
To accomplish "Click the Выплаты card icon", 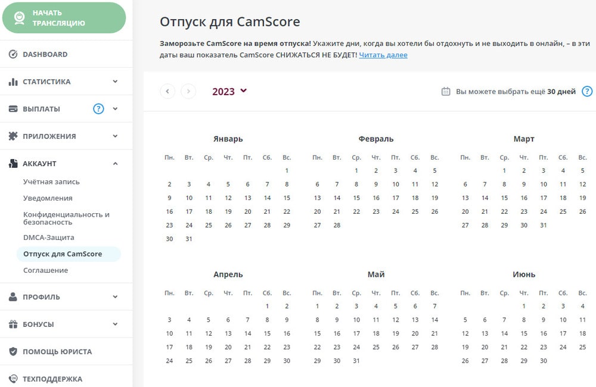I will pyautogui.click(x=13, y=109).
